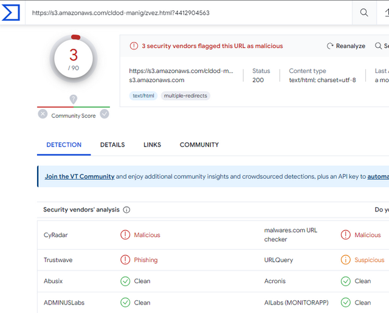
Task: Click the question mark community score marker
Action: point(73,99)
